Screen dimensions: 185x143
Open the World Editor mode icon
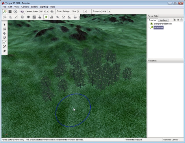pyautogui.click(x=5, y=11)
